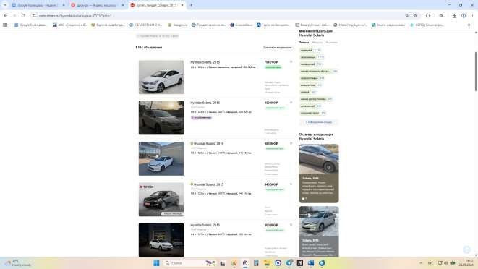This screenshot has height=269, width=478.
Task: Close the Купить Хендай Солярис tab
Action: pos(182,5)
